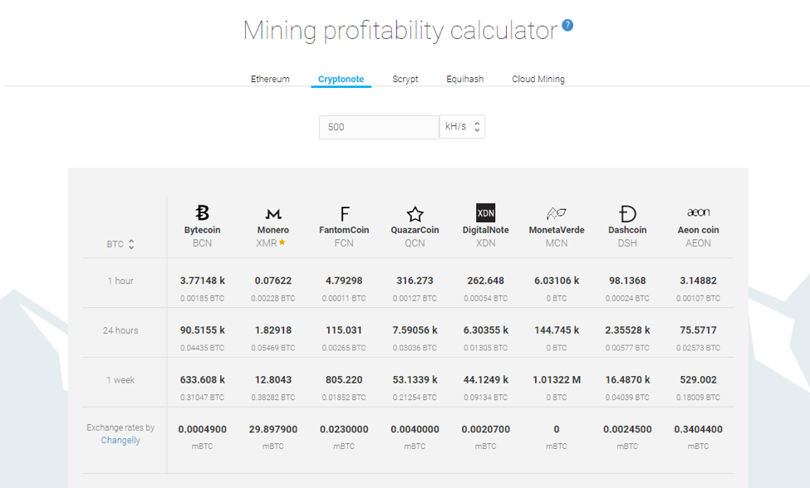Click Bytecoin 1 week 0.31047 BTC value
Screen dimensions: 810x488
pos(202,398)
